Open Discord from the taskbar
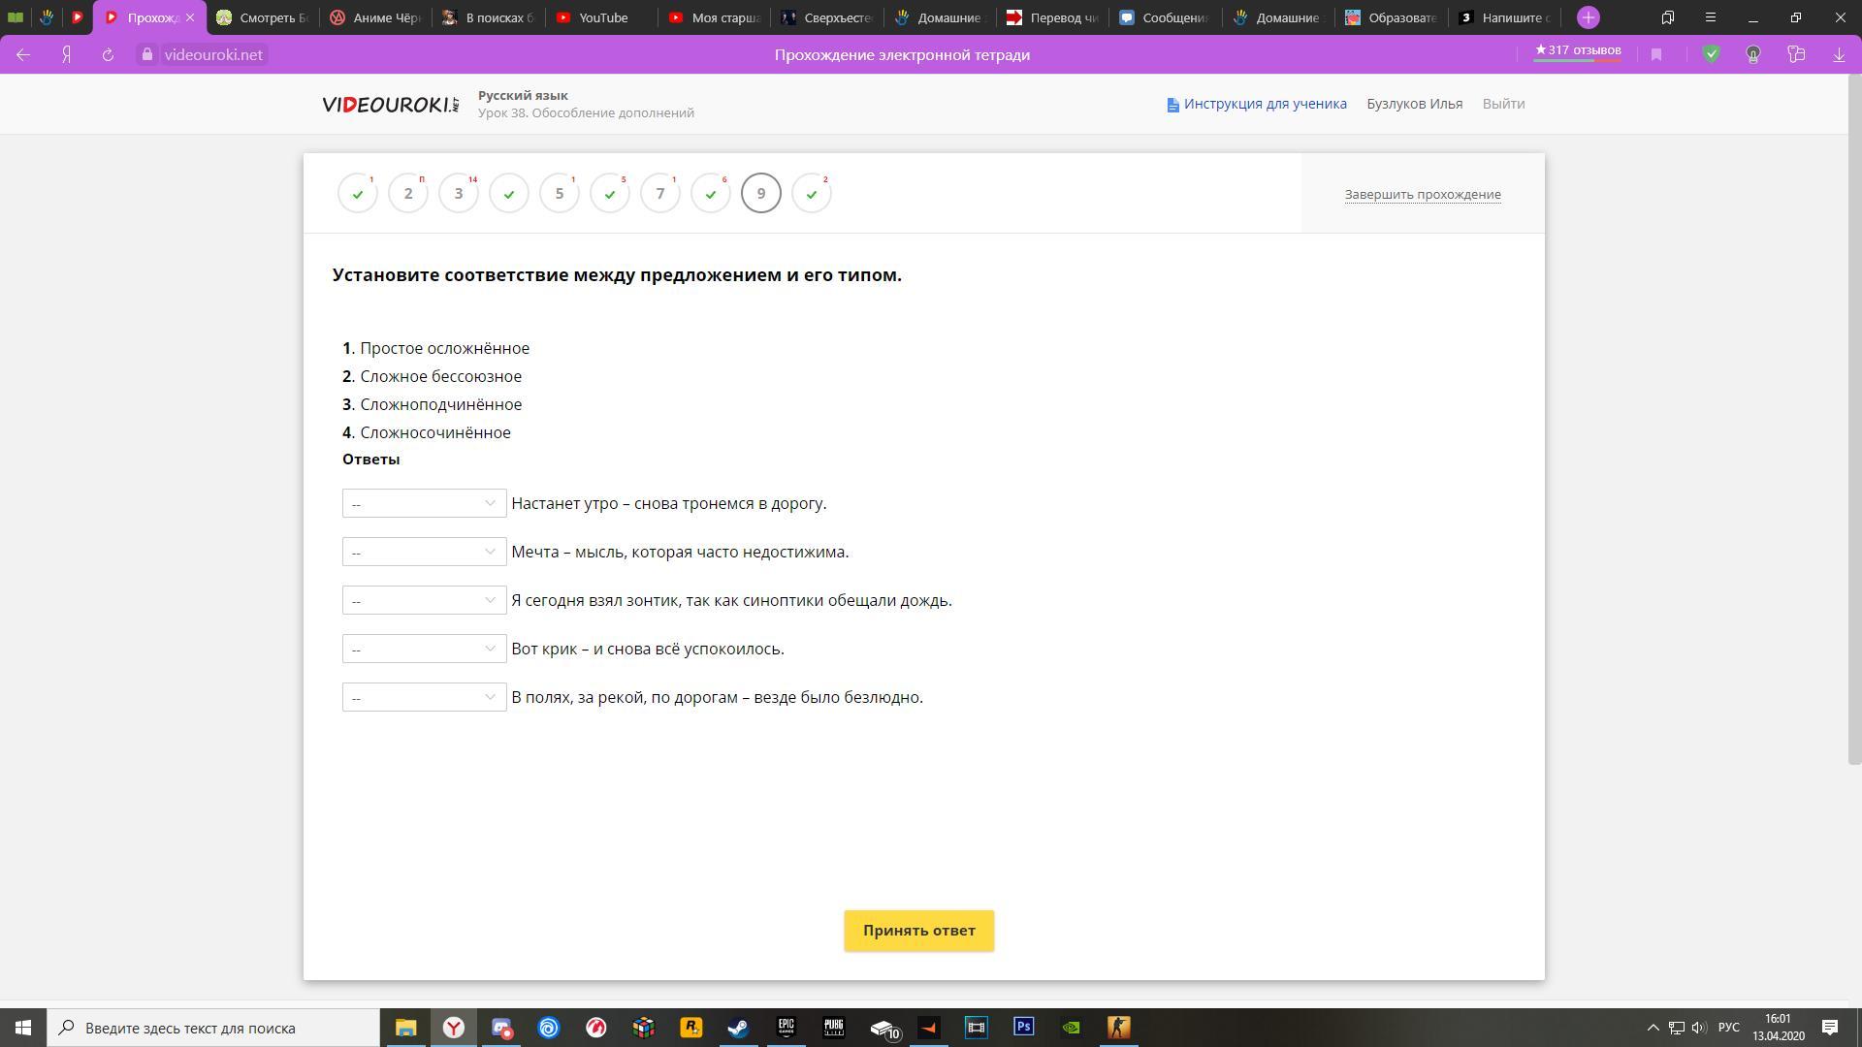Screen dimensions: 1862x1047 click(x=500, y=1028)
